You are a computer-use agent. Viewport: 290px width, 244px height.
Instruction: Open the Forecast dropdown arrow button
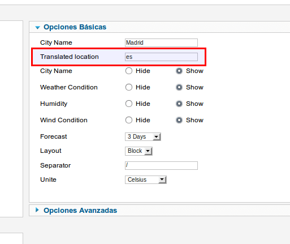click(157, 136)
